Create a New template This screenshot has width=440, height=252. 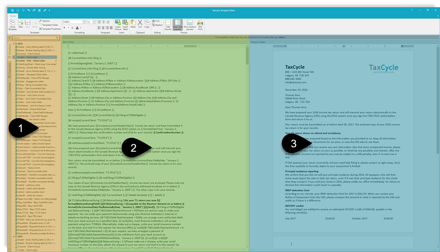(21, 24)
